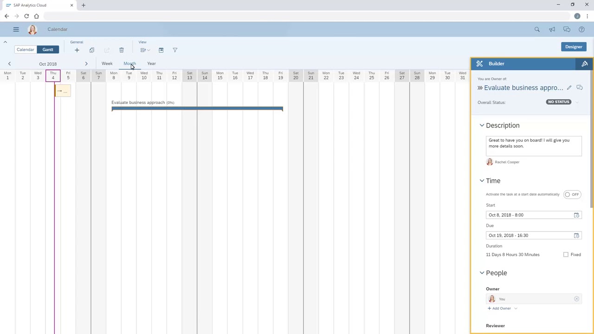Click the 11 Days 8 Hours 30 Minutes duration

[513, 255]
